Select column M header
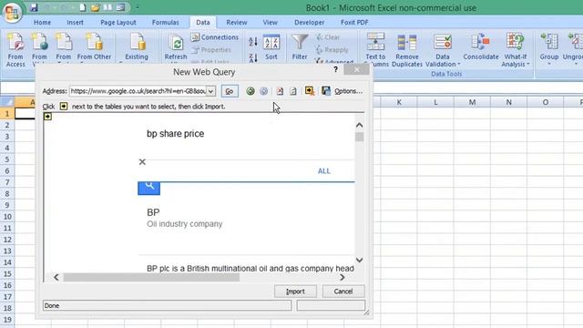The width and height of the screenshot is (583, 328). coord(472,102)
